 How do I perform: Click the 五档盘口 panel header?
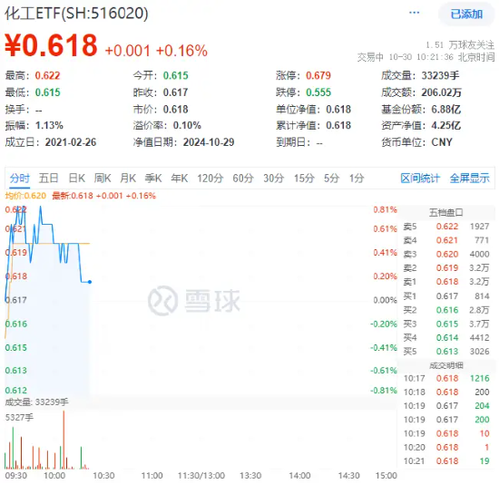click(445, 212)
